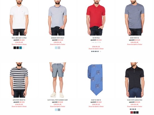
Task: Open the Denim Stripe Tee product photo
Action: (135, 18)
